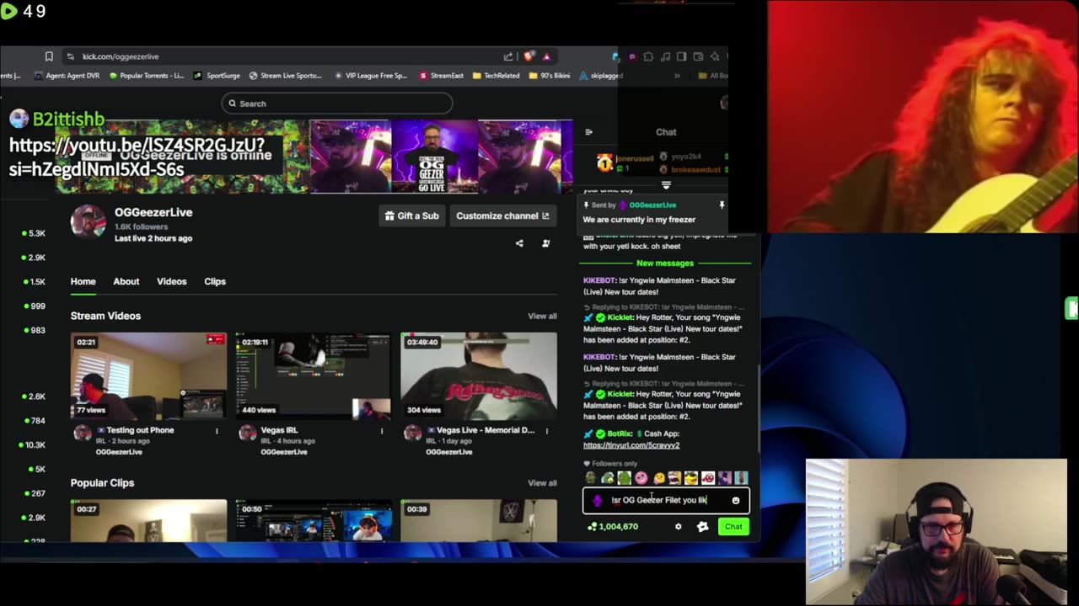Screen dimensions: 1079x606
Task: Select the green frog emote
Action: 624,478
